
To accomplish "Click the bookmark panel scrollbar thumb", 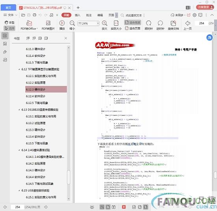I will click(x=69, y=177).
